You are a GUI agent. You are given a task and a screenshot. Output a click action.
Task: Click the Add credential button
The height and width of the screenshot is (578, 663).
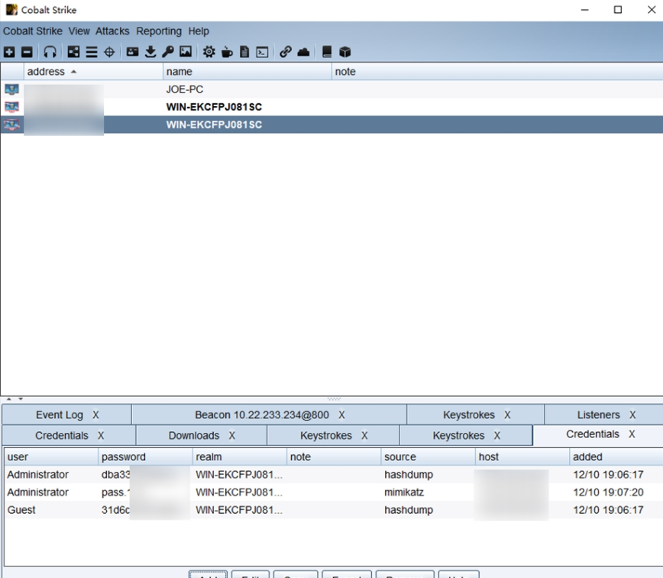[208, 576]
